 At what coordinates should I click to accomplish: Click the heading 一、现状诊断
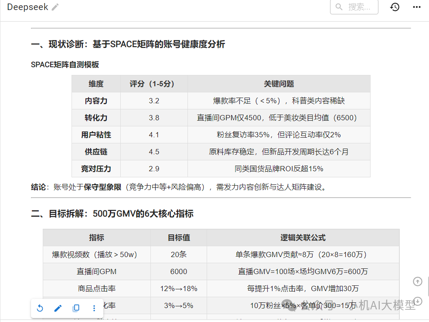(128, 44)
